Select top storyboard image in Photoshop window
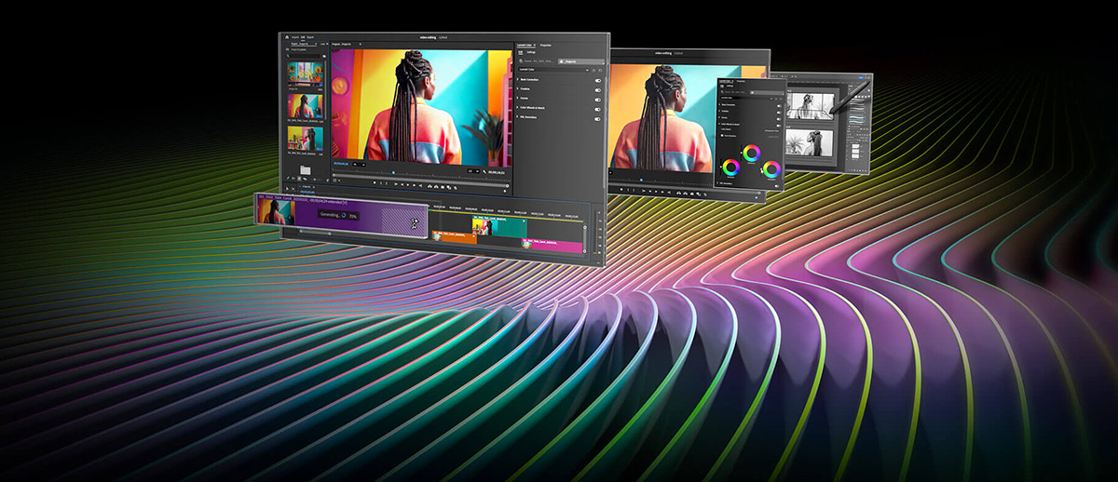1118x482 pixels. [811, 106]
